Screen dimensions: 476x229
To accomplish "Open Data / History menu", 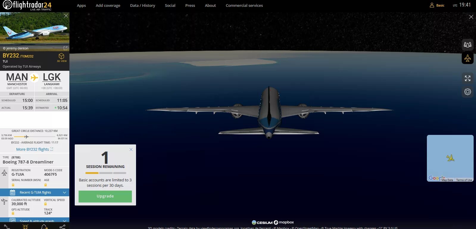I will [x=143, y=5].
